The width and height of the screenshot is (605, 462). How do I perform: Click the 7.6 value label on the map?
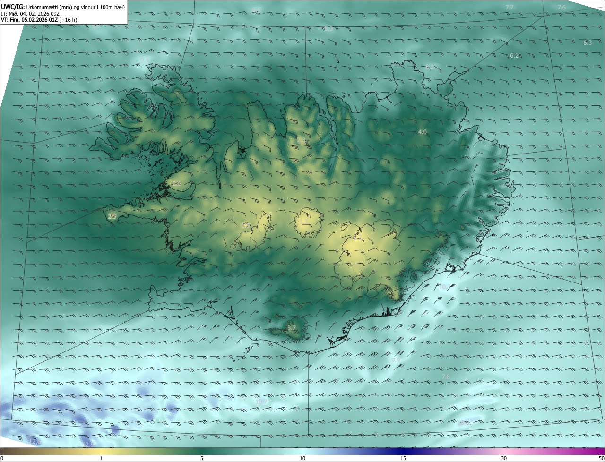[562, 8]
